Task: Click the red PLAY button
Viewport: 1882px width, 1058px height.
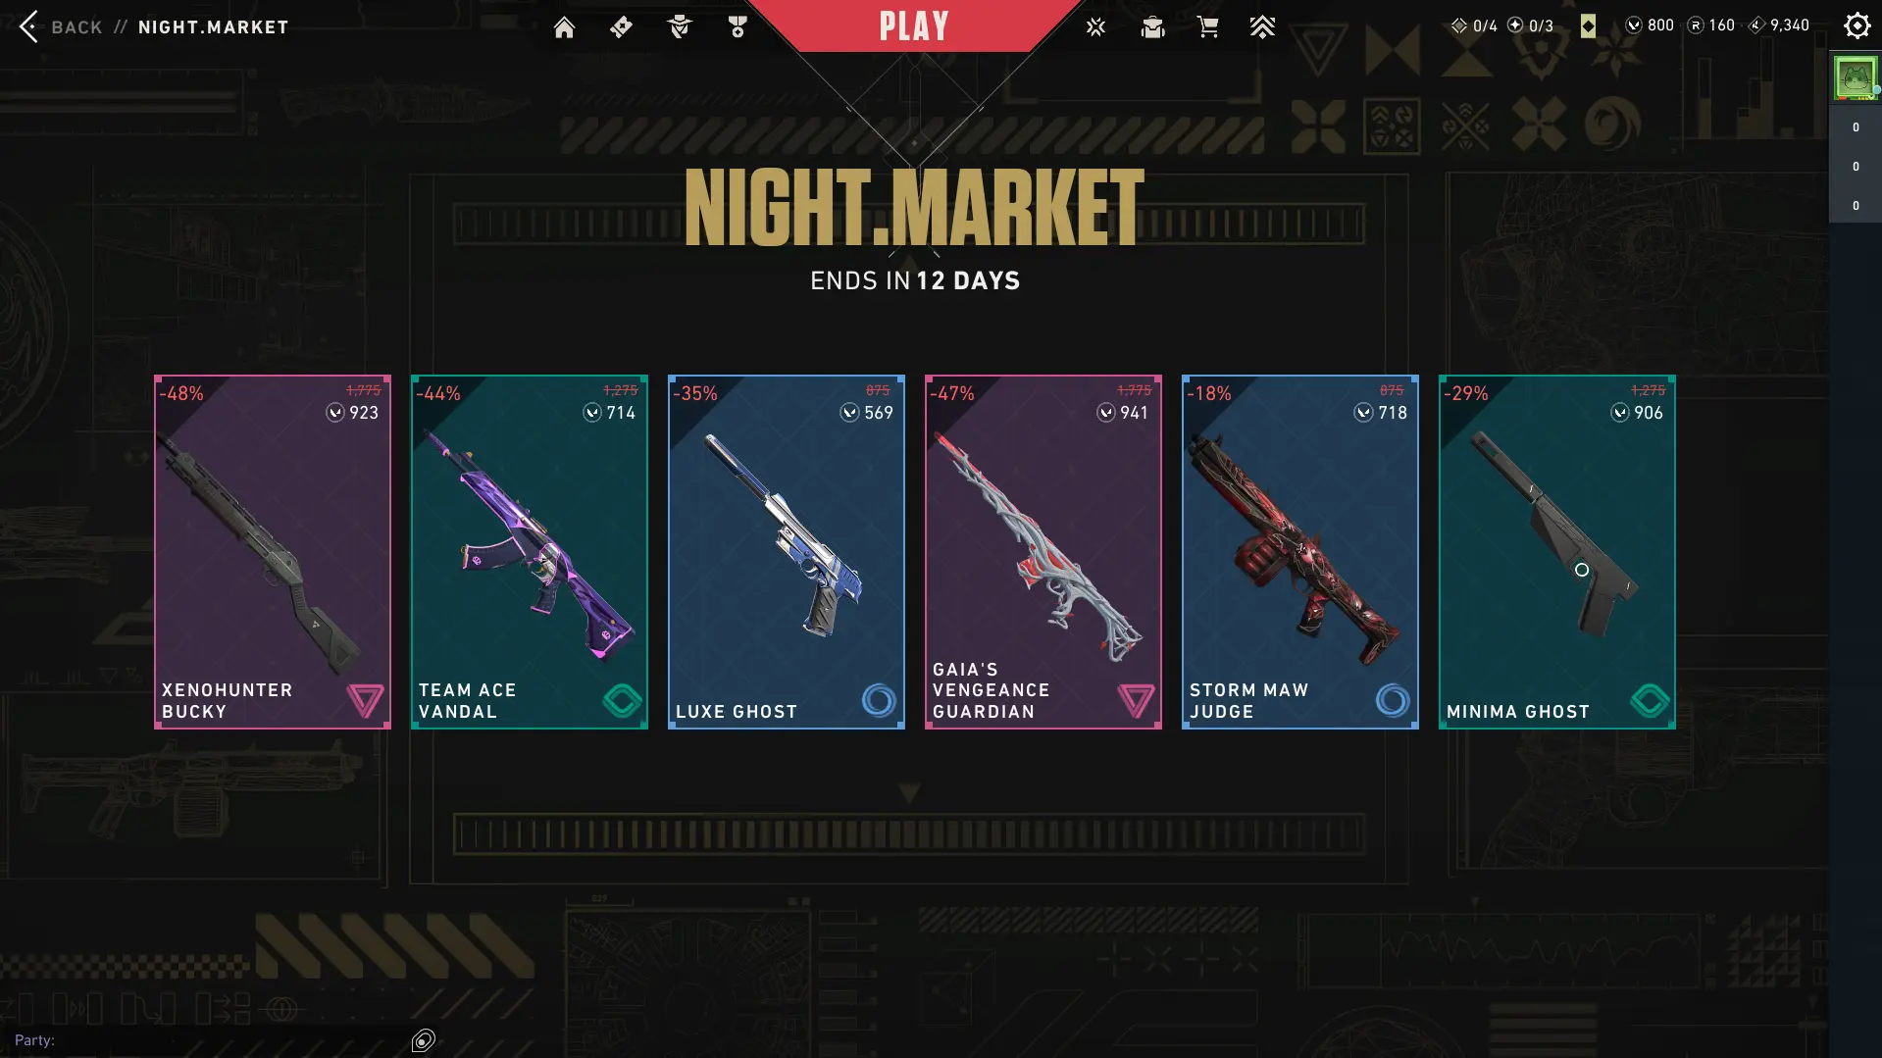Action: [914, 25]
